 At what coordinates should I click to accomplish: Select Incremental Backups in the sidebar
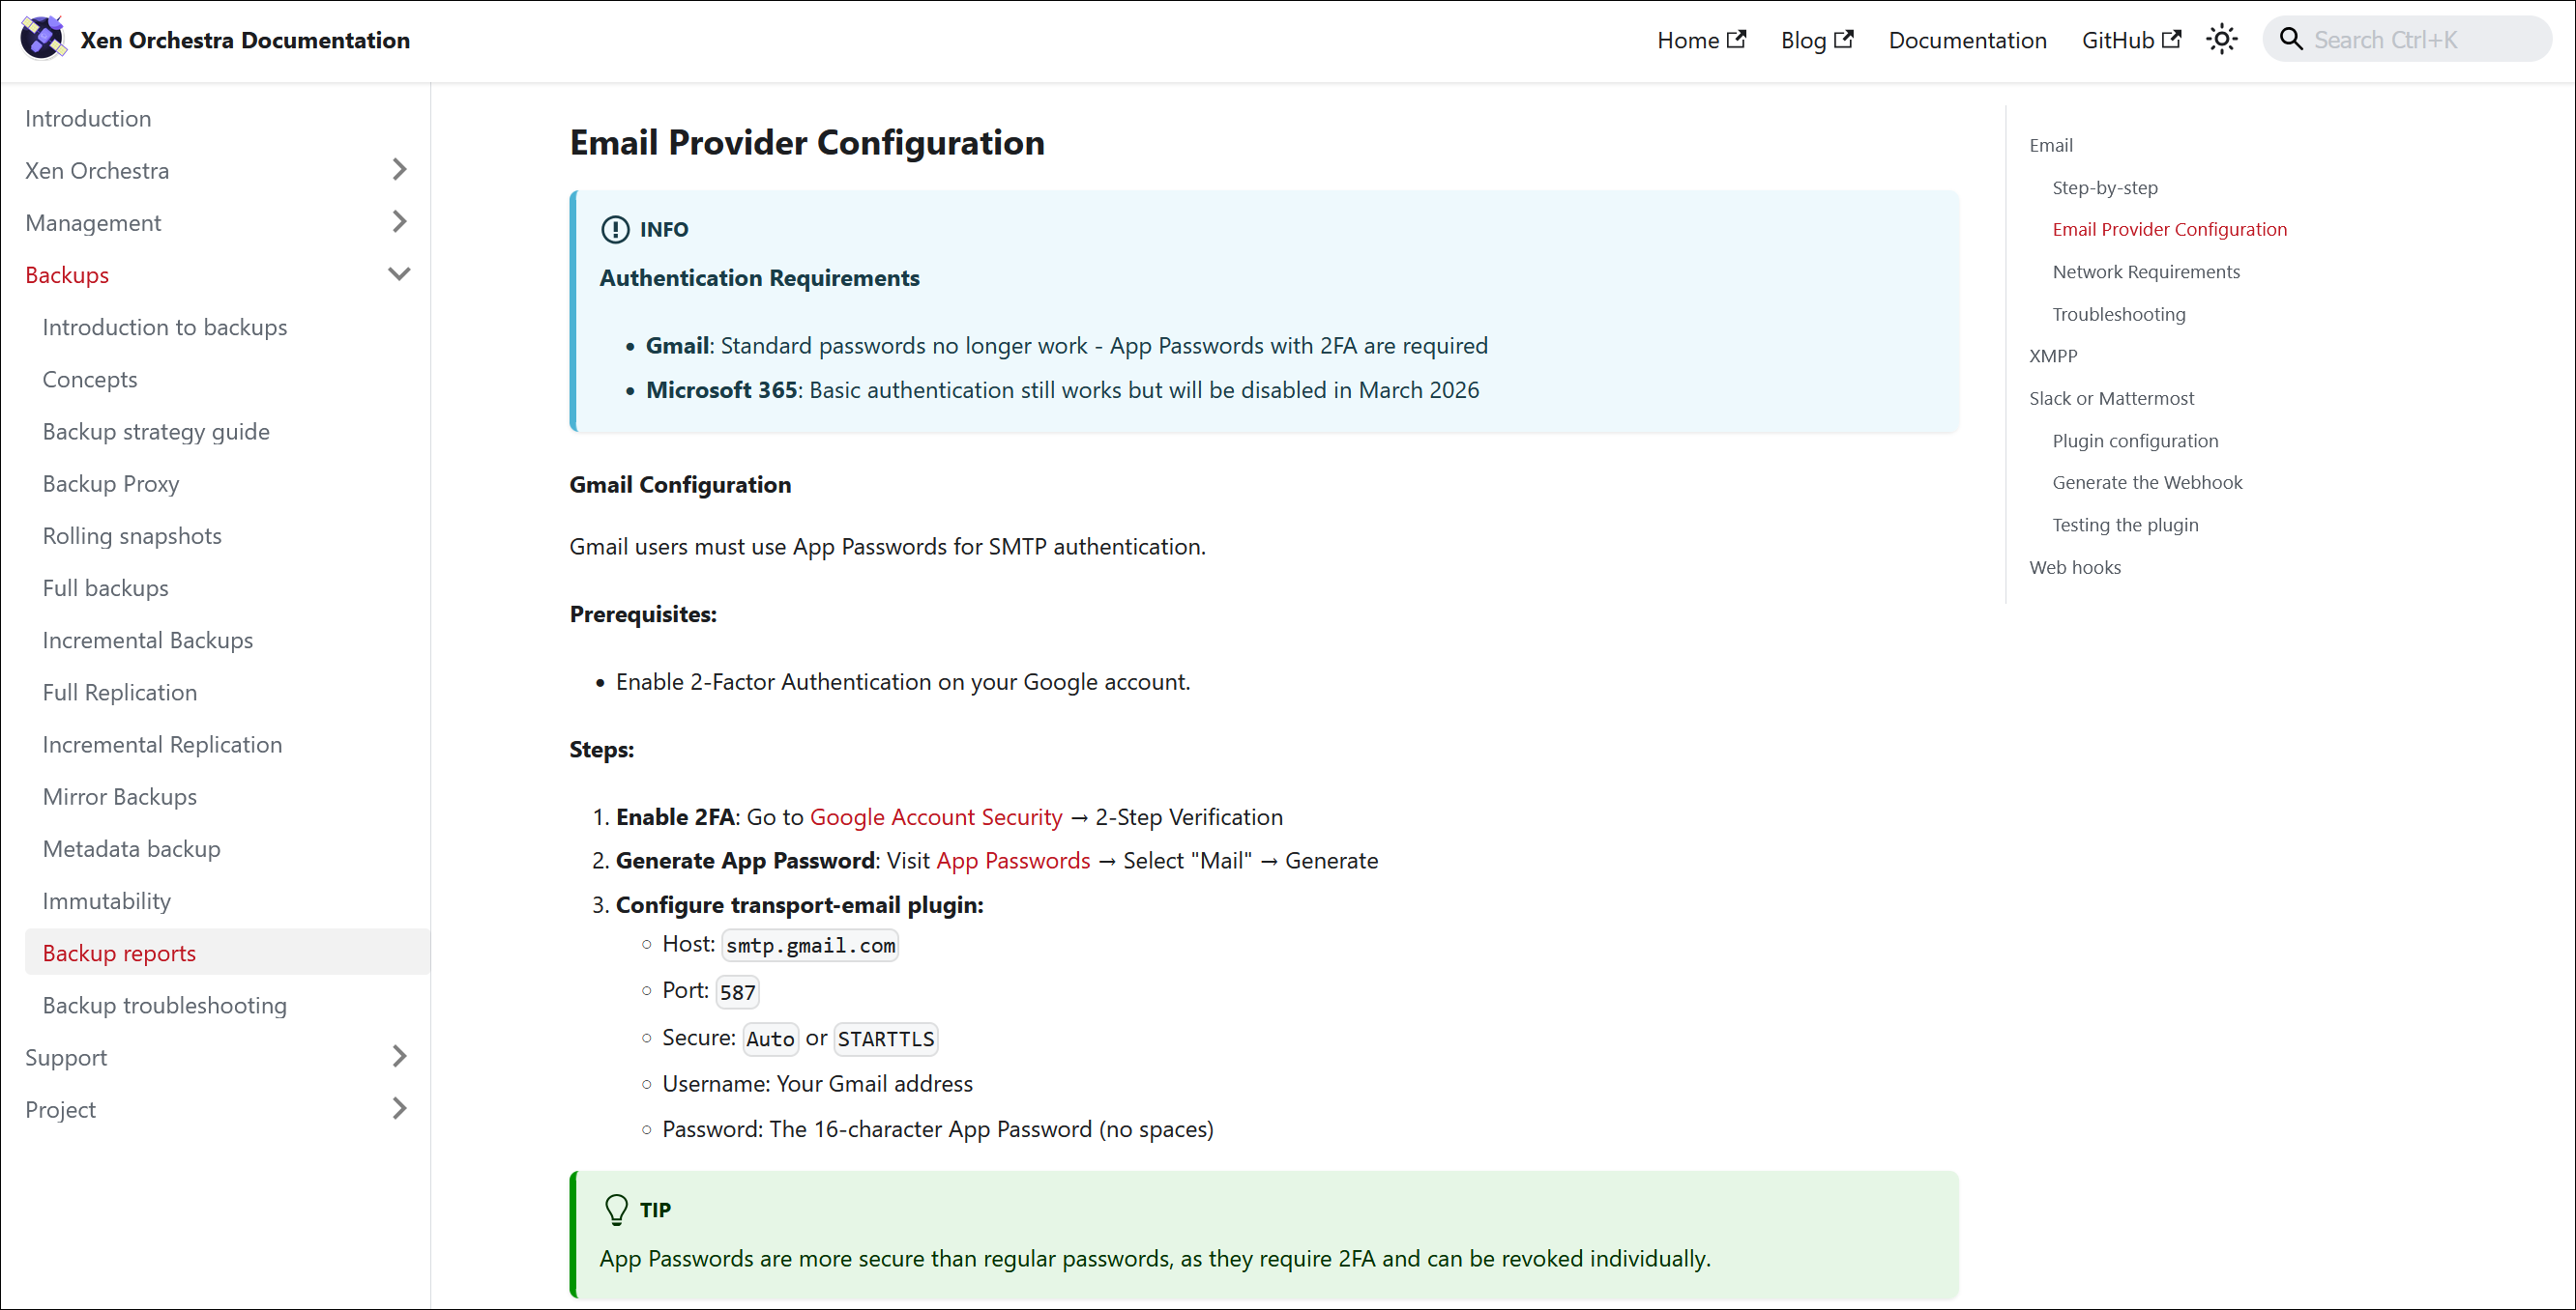pyautogui.click(x=147, y=641)
